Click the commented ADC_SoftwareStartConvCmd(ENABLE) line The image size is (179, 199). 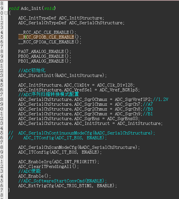tap(62, 181)
